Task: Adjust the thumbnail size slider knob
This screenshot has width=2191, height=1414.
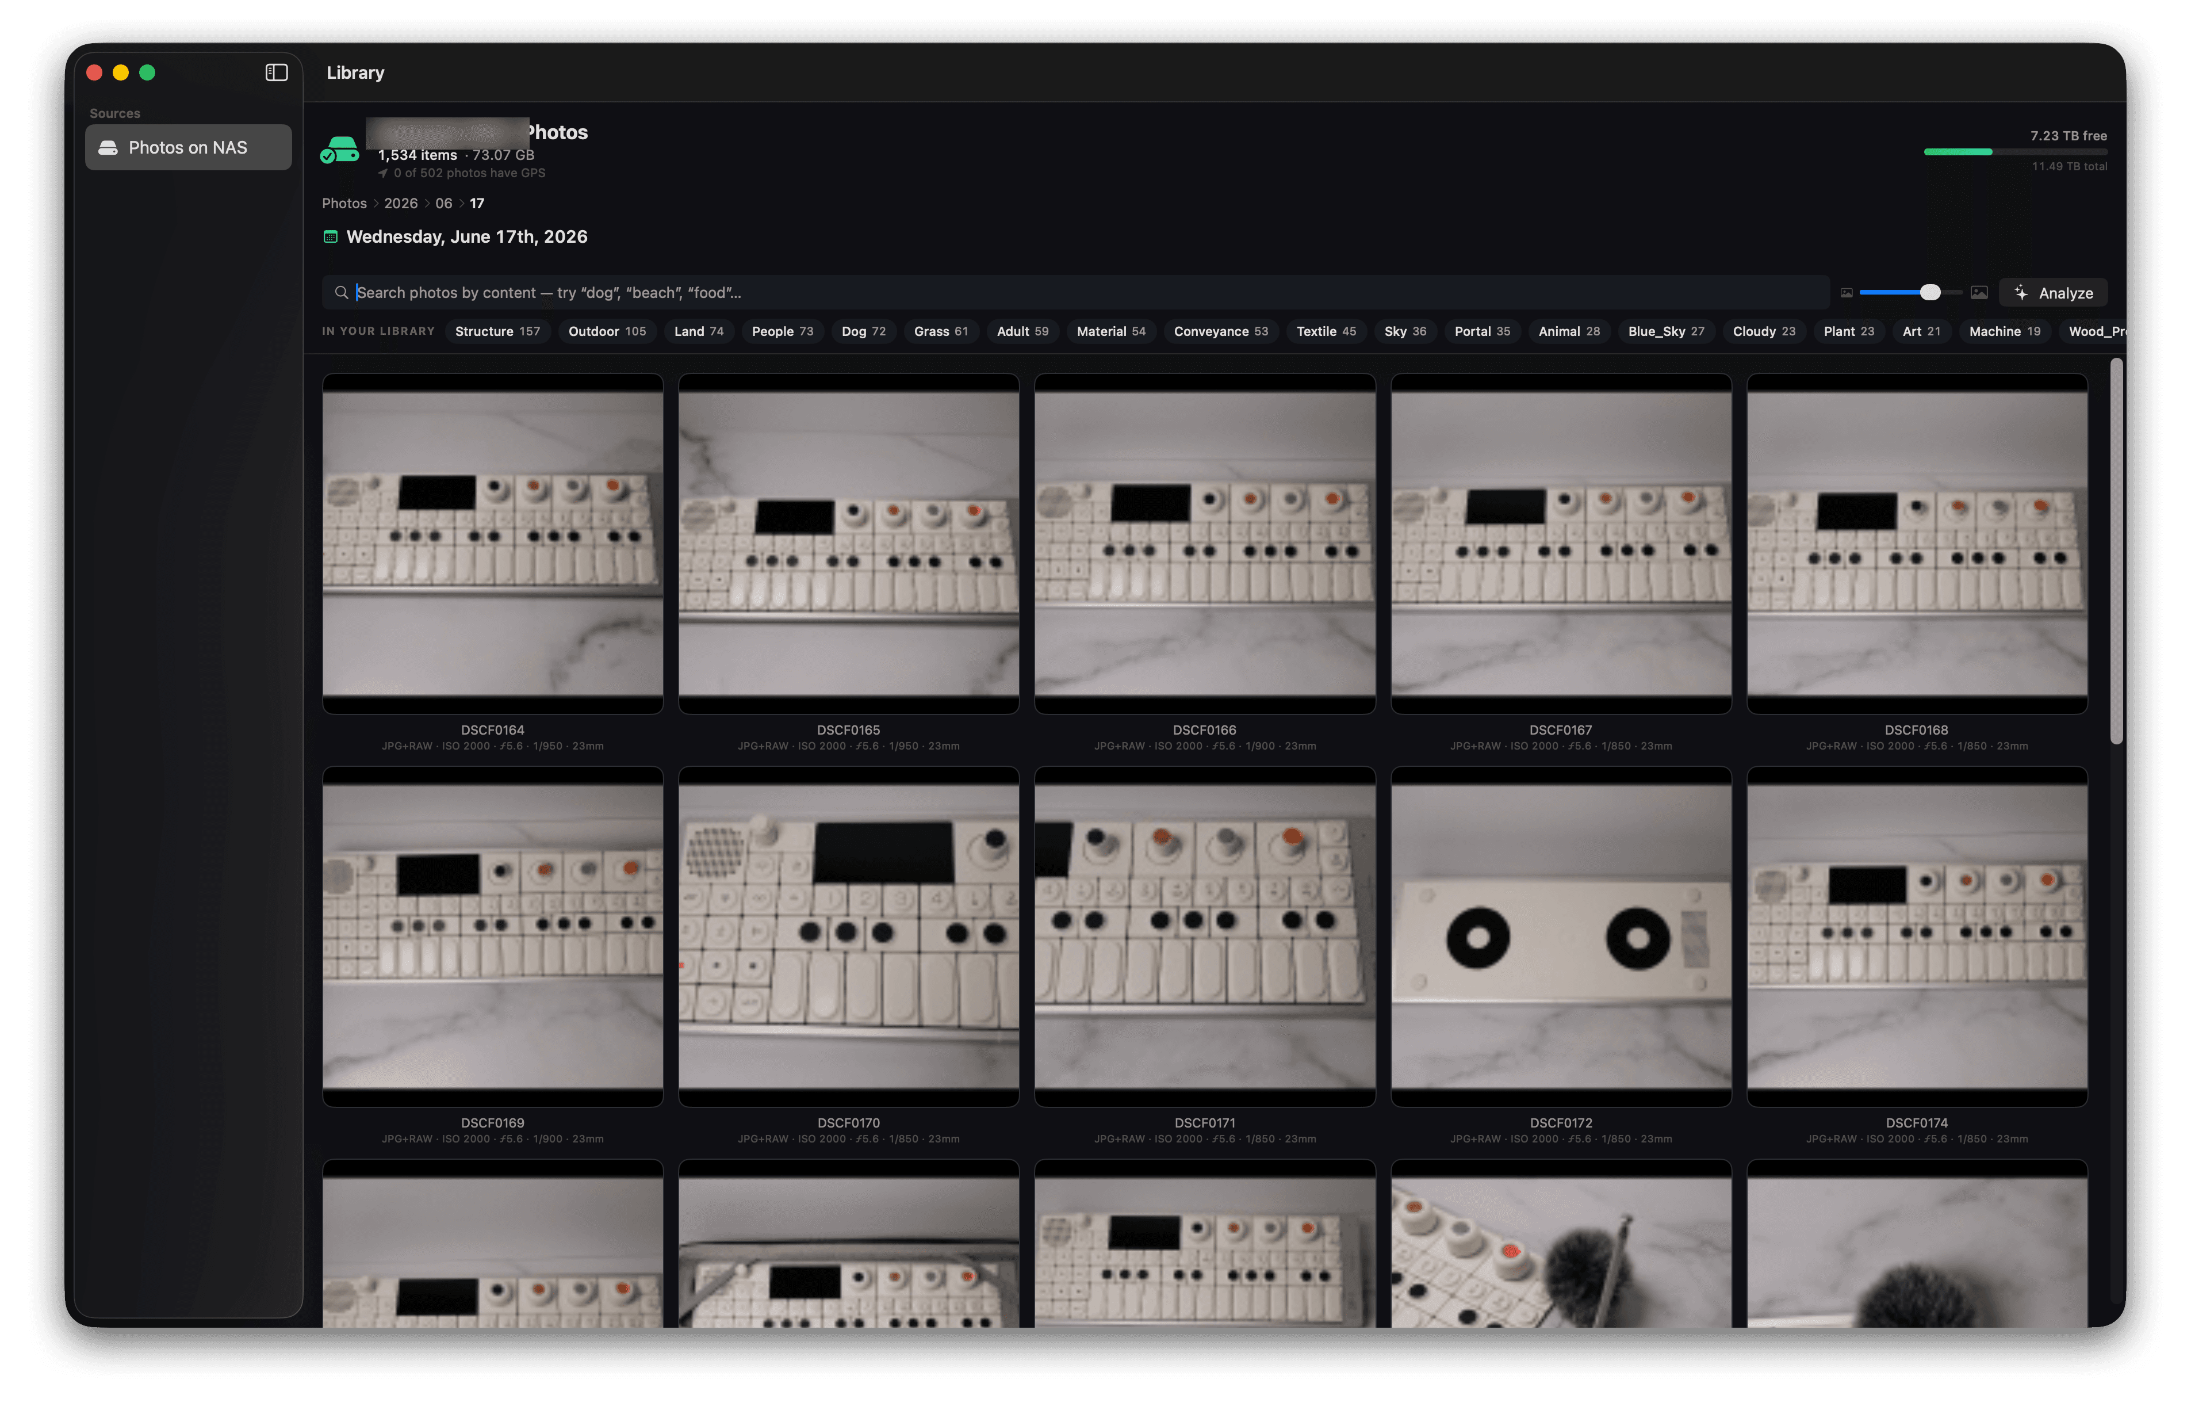Action: coord(1930,293)
